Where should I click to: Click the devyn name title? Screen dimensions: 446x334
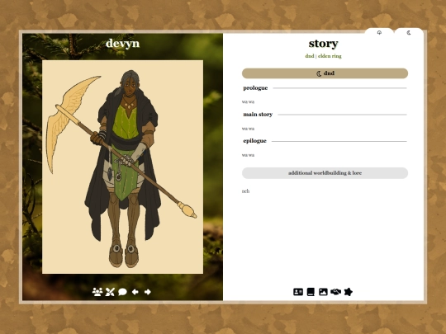pos(122,44)
